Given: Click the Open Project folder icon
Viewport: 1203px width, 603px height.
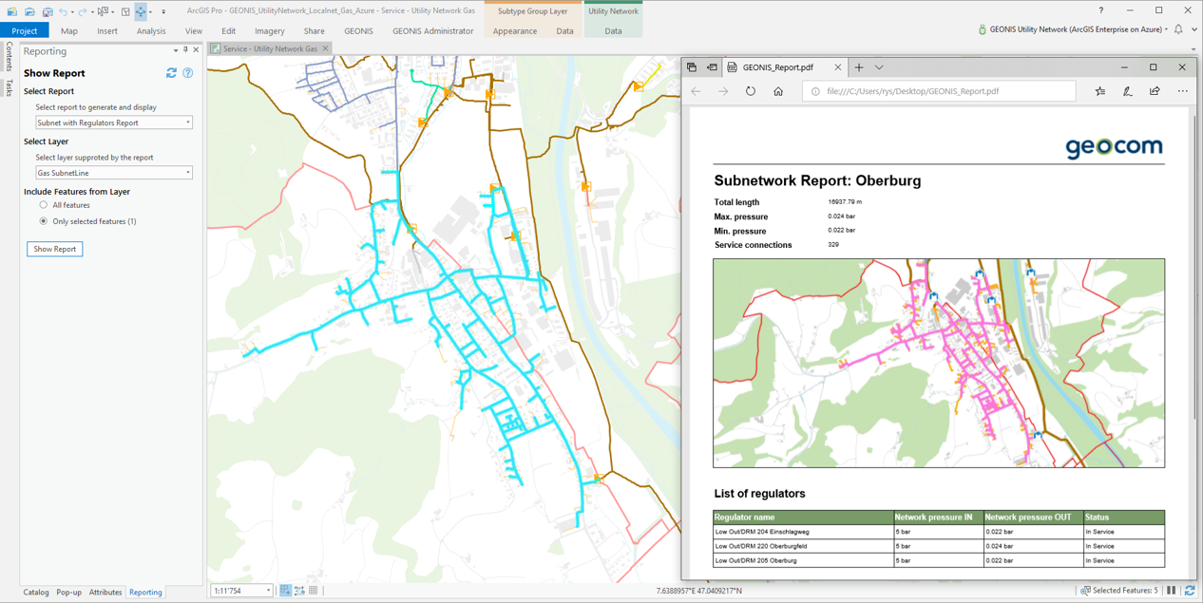Looking at the screenshot, I should [x=29, y=11].
